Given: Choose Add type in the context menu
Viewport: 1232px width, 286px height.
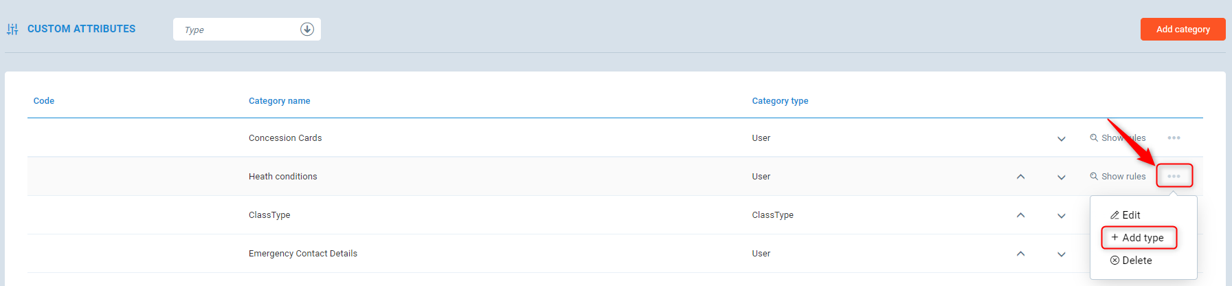Looking at the screenshot, I should 1139,238.
